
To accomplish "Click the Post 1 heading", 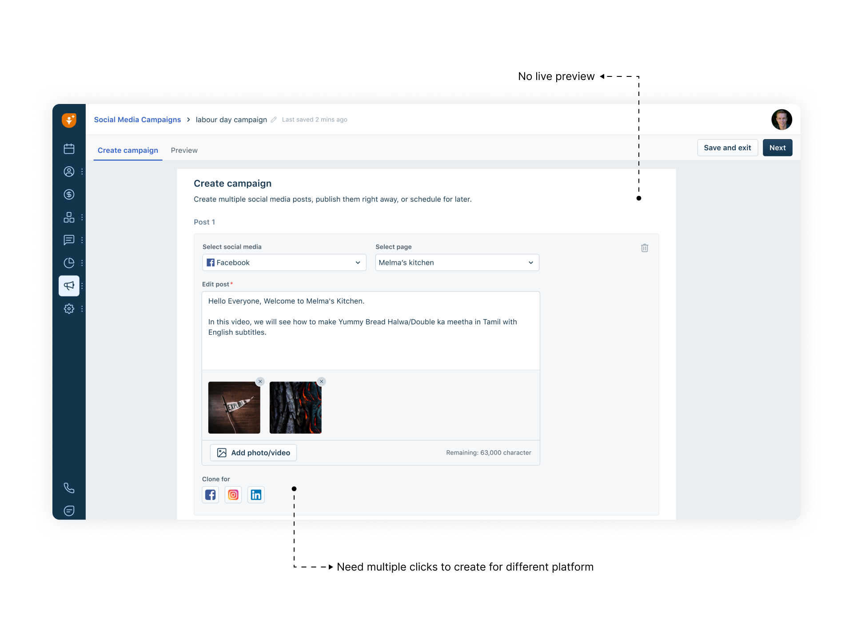I will pos(204,222).
